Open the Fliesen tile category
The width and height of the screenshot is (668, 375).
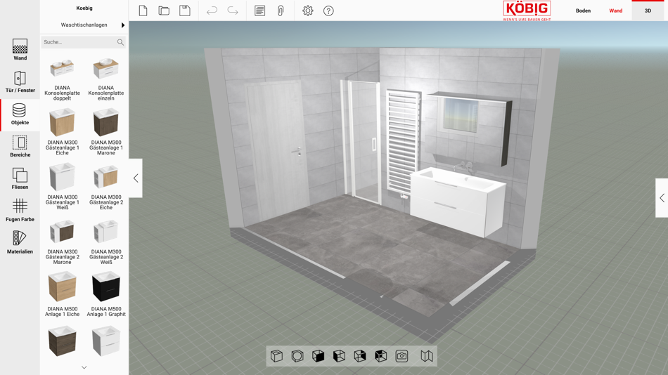click(x=20, y=178)
